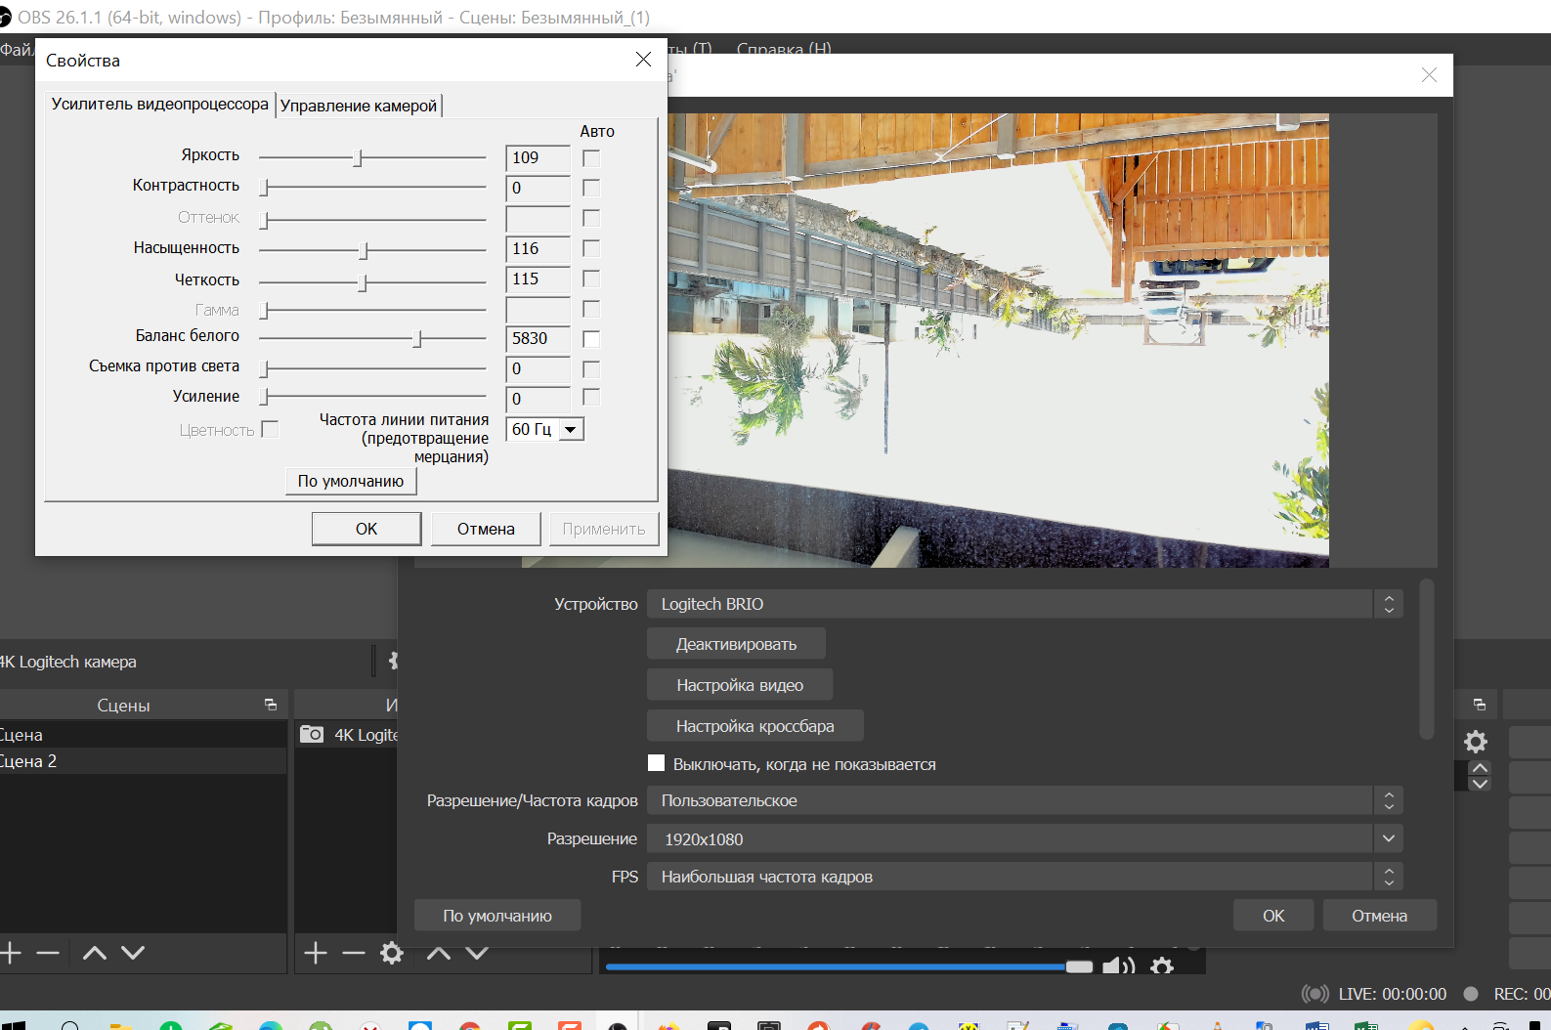Enable Auto for Баланс белого
This screenshot has height=1030, width=1551.
[x=591, y=338]
